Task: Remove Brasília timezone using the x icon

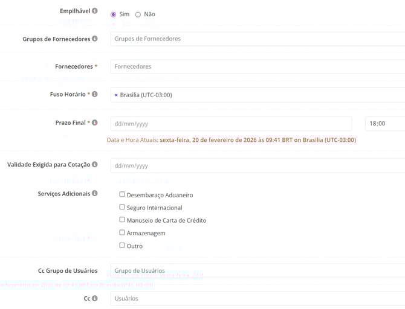Action: 116,95
